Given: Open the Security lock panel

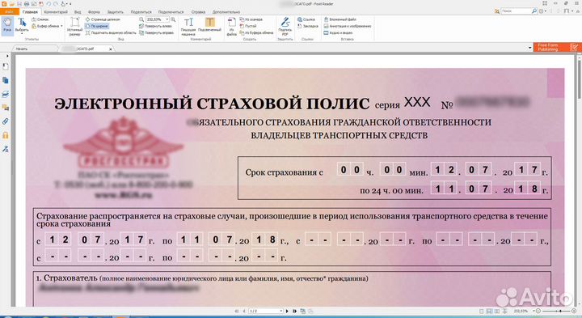Looking at the screenshot, I should click(x=5, y=135).
